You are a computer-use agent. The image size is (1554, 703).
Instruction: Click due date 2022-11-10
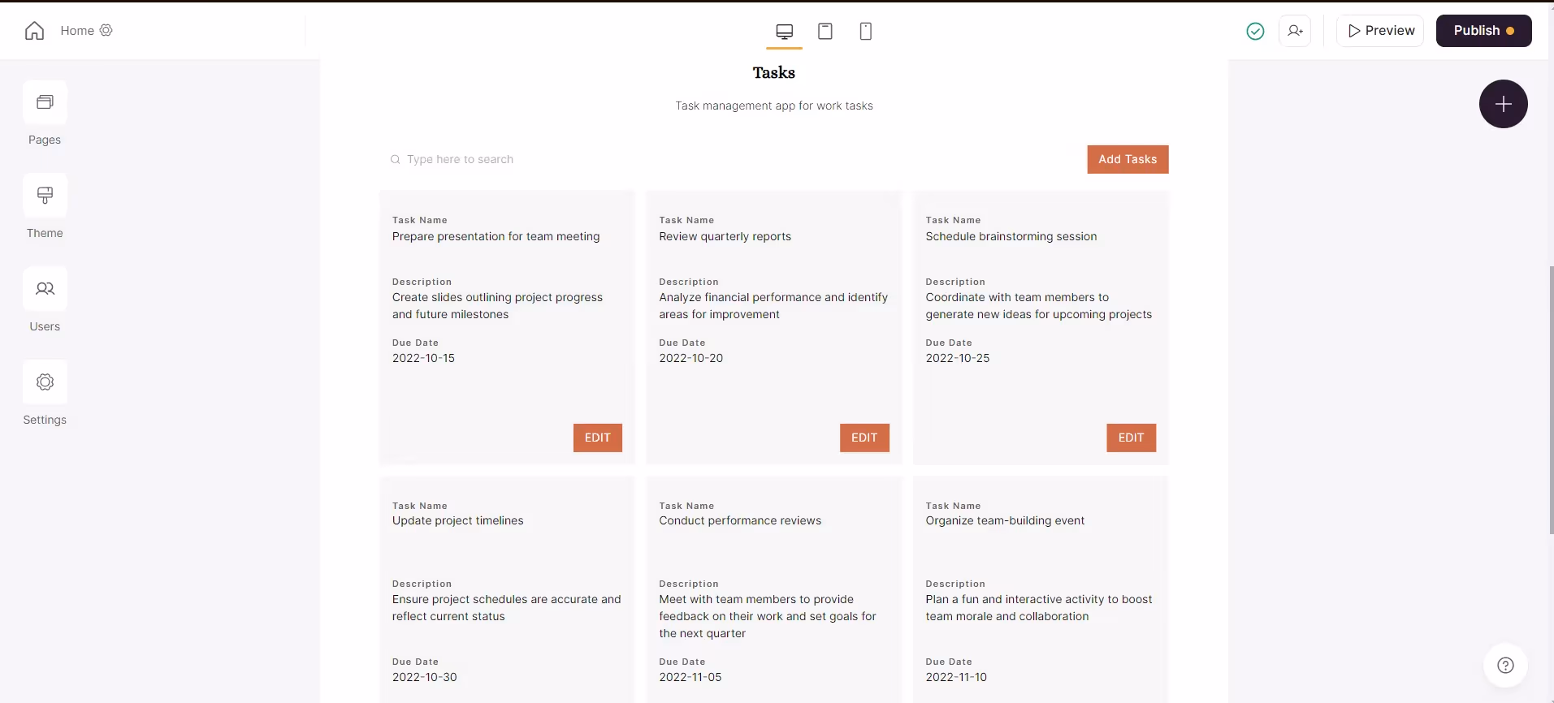(x=956, y=677)
